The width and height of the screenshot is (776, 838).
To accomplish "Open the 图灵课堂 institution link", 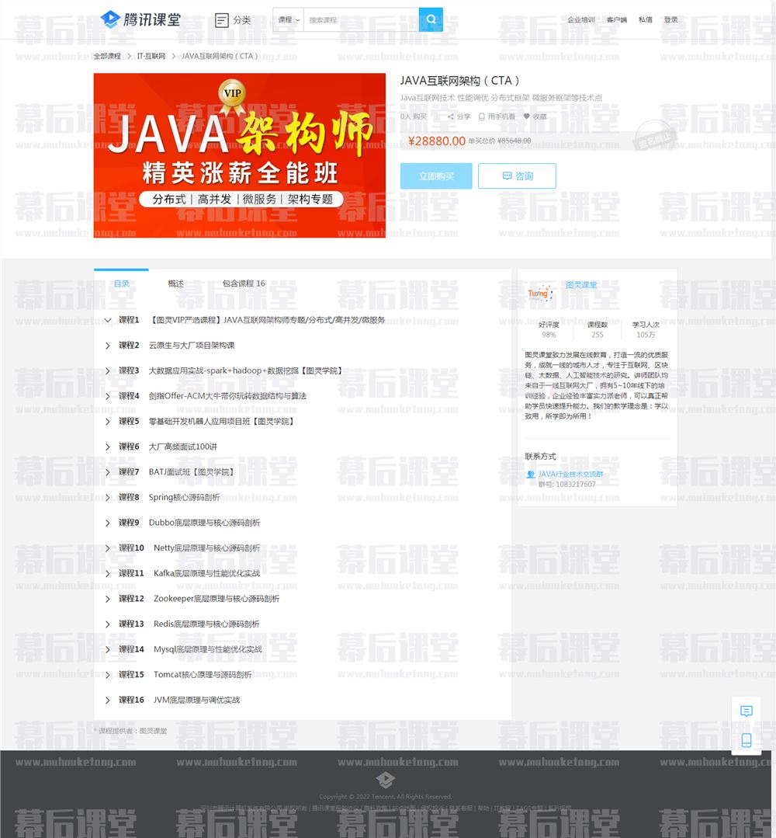I will 581,285.
